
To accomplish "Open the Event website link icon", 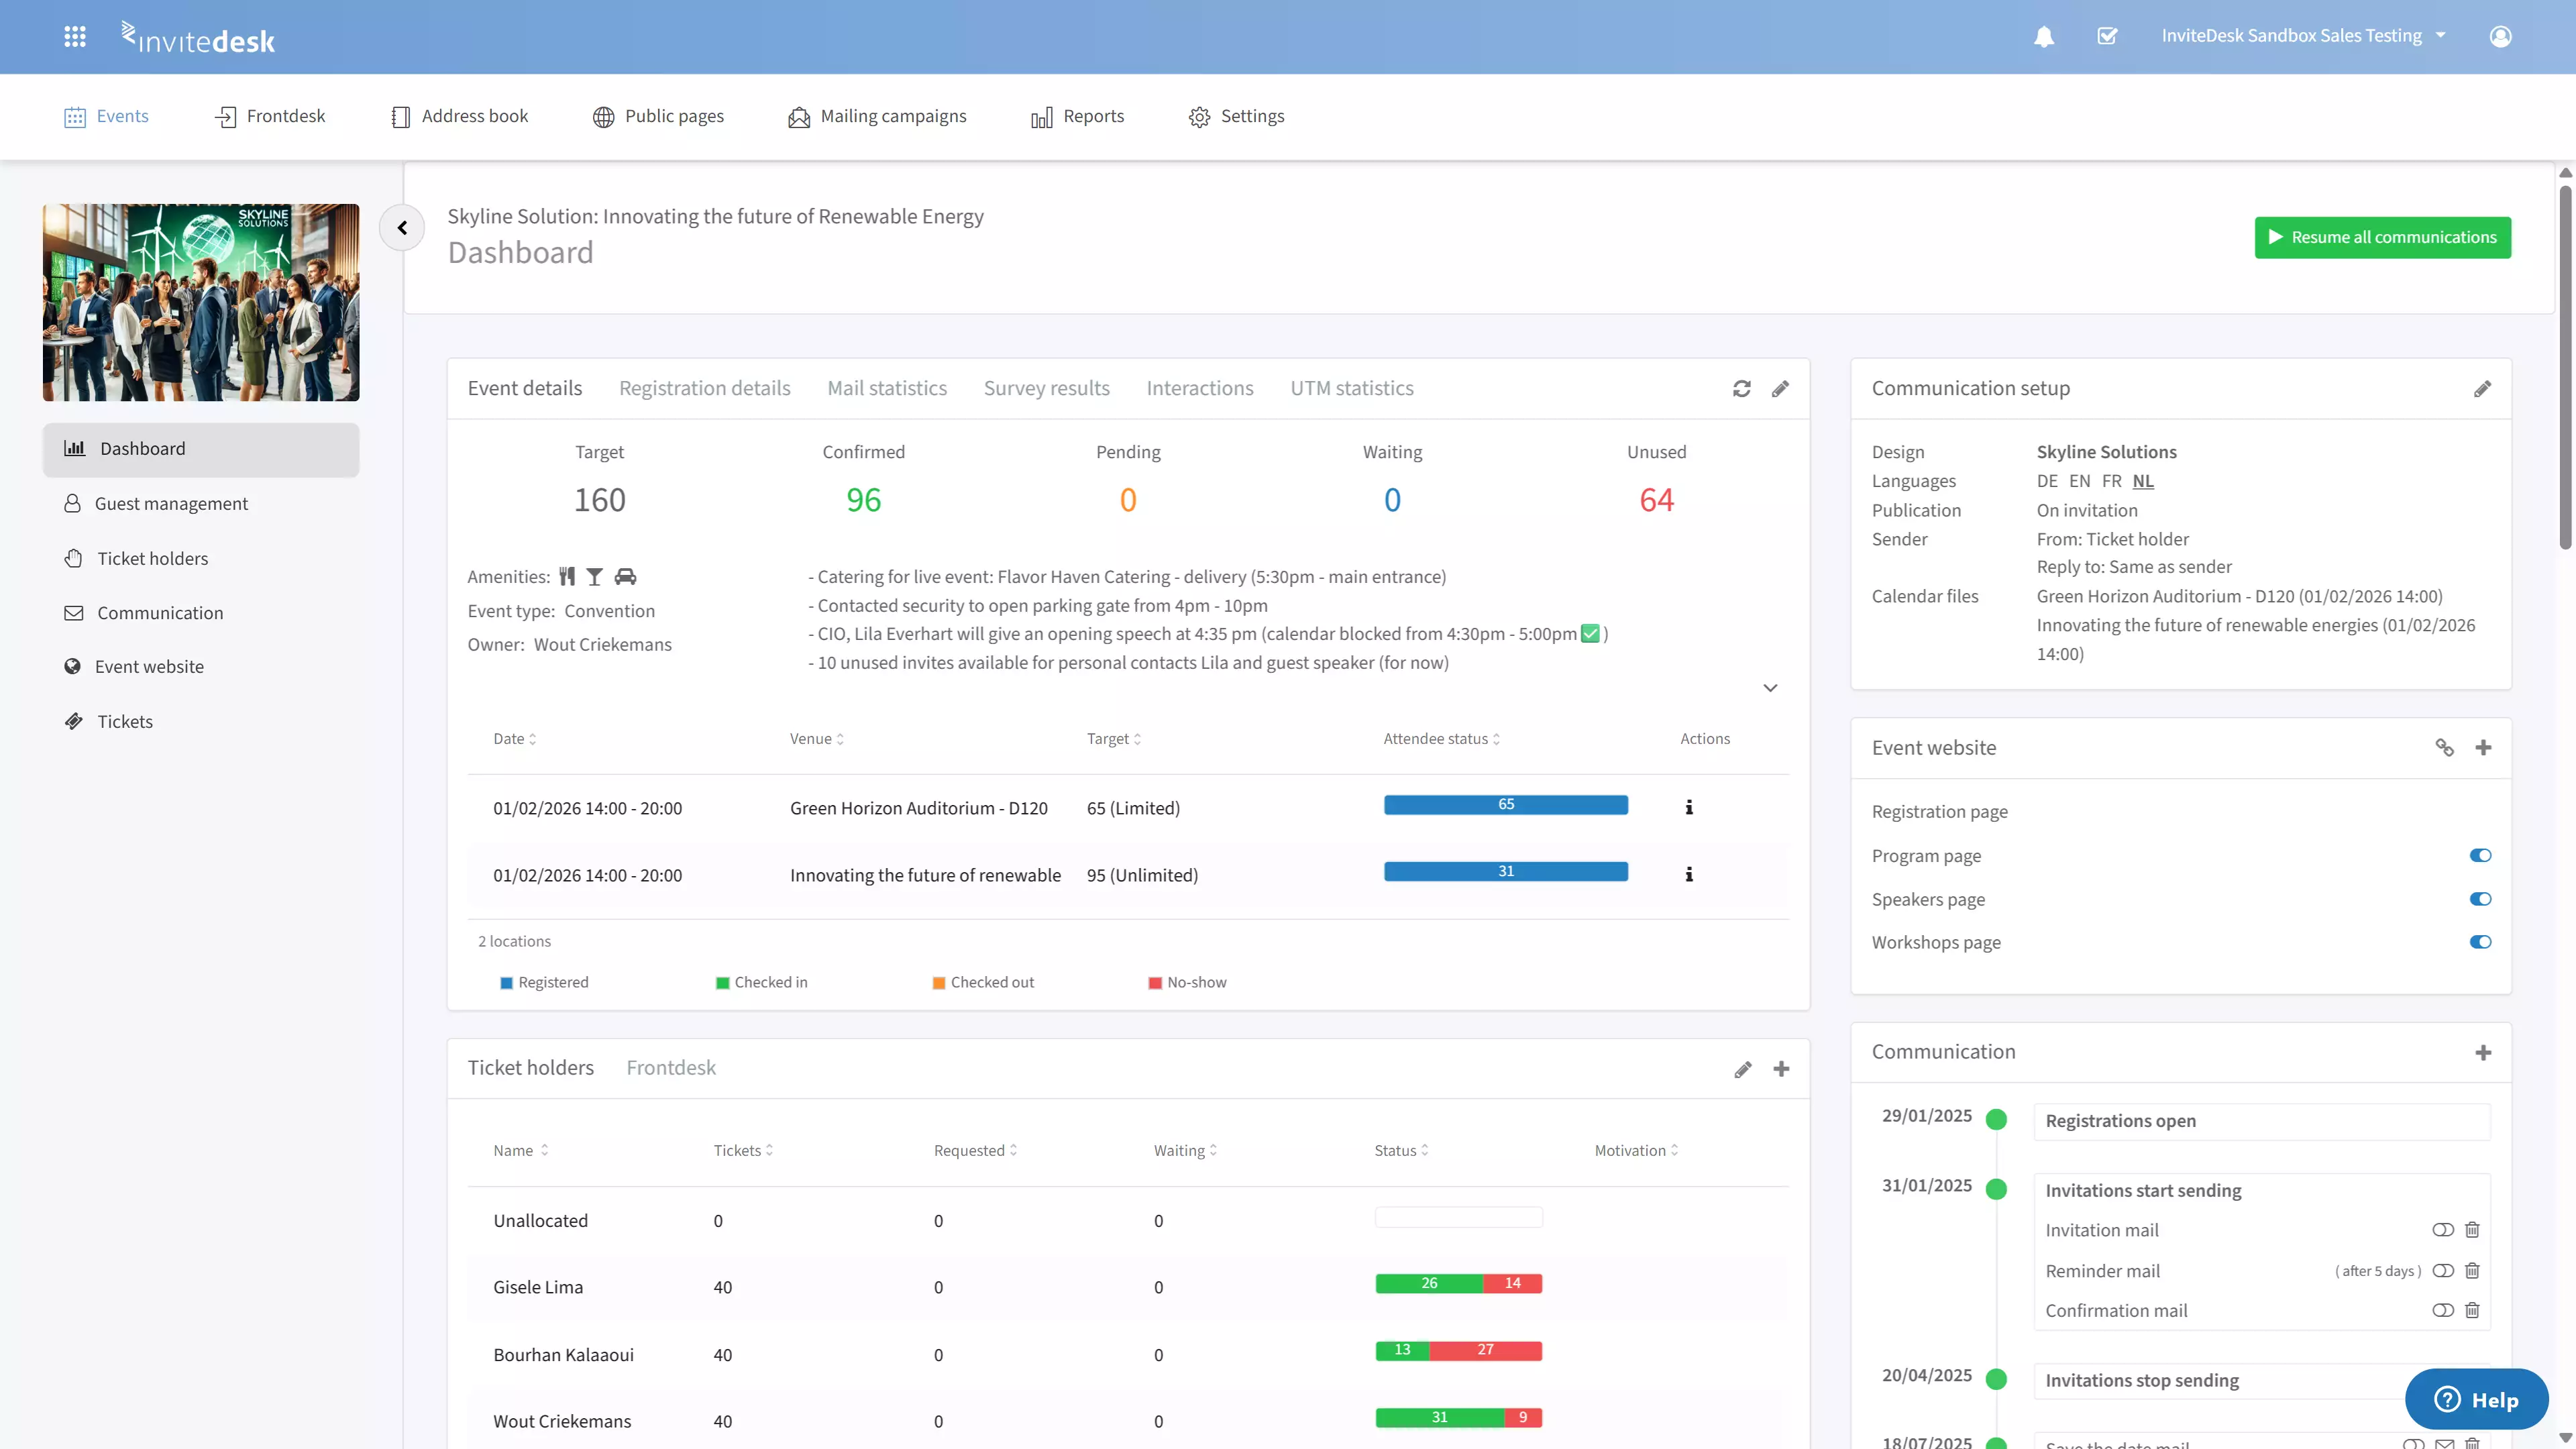I will [2444, 748].
